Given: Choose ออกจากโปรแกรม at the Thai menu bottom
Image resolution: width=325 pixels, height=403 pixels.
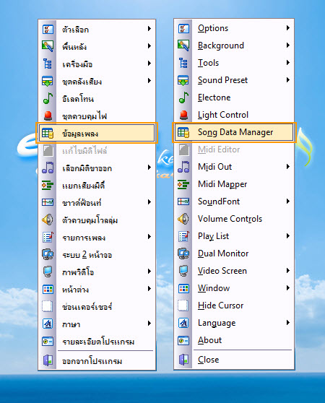Looking at the screenshot, I should click(97, 361).
